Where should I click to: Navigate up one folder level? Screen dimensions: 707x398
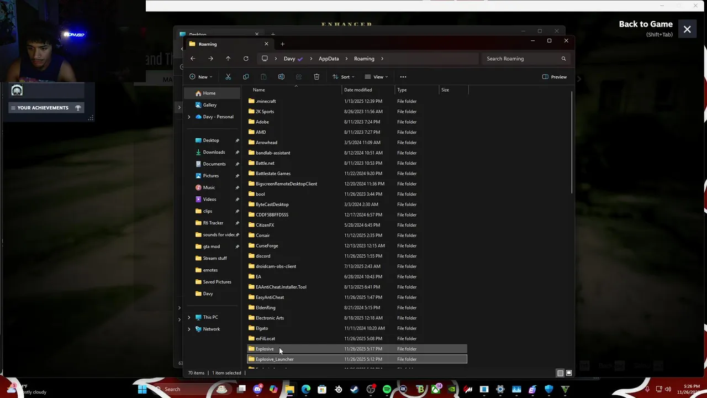[228, 59]
